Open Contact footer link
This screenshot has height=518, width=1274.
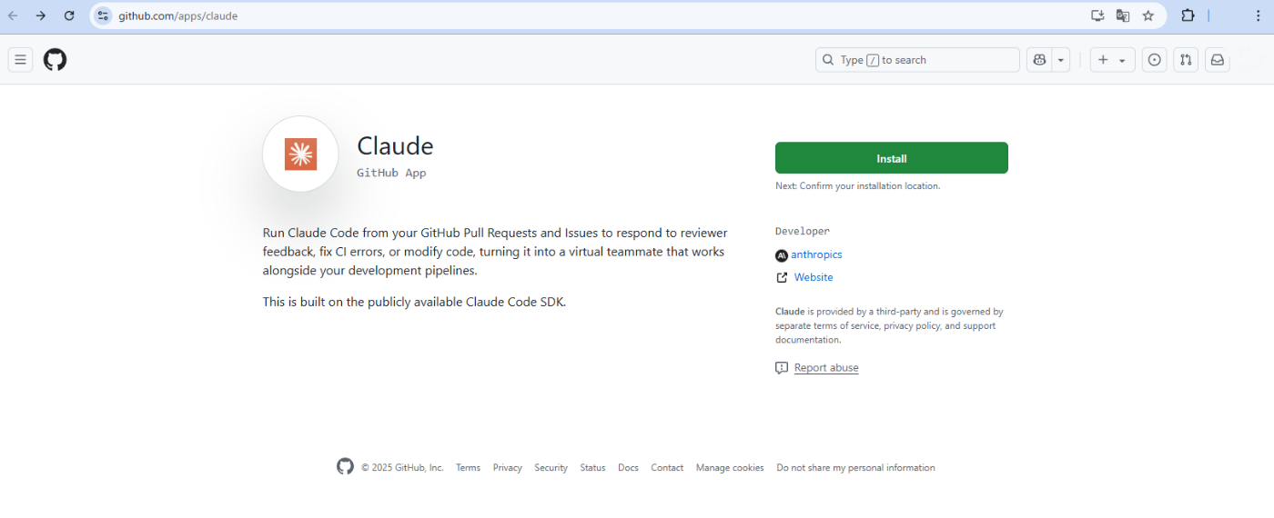click(x=667, y=468)
